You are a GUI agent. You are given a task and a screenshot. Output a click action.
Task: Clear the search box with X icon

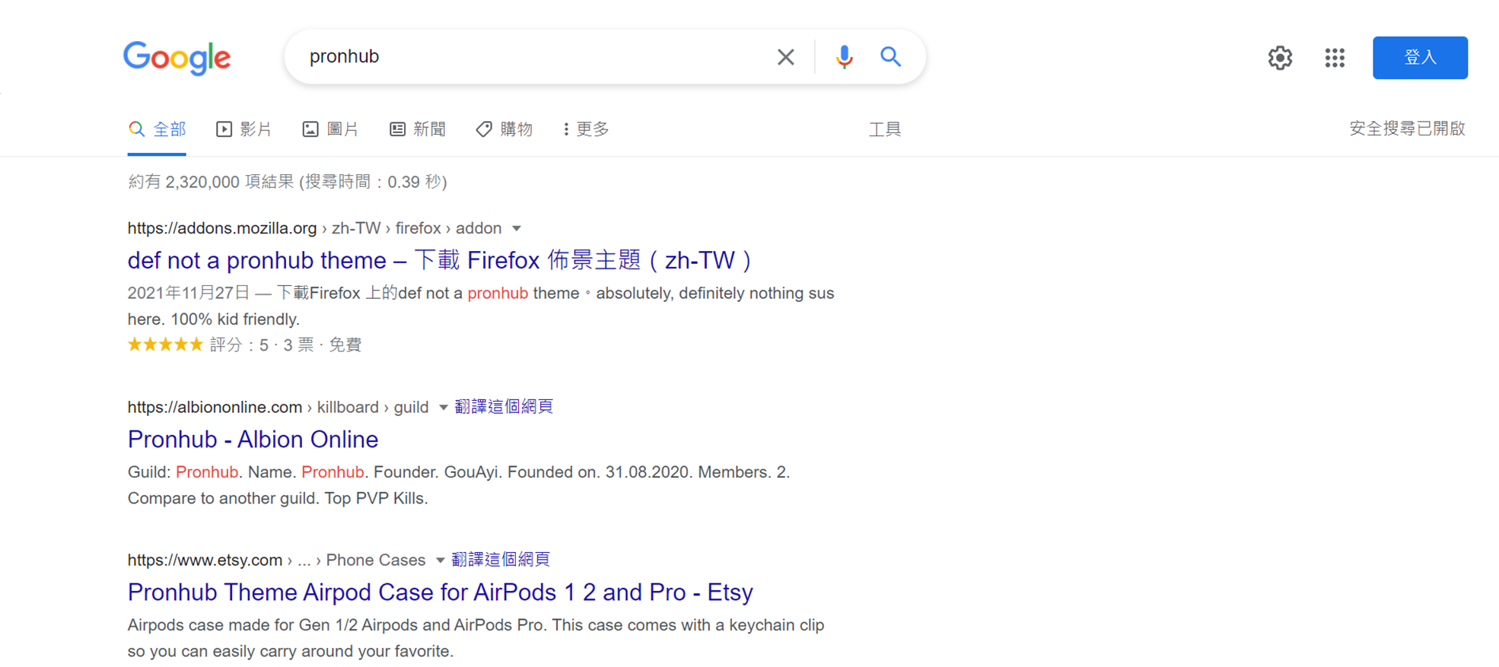click(x=785, y=56)
